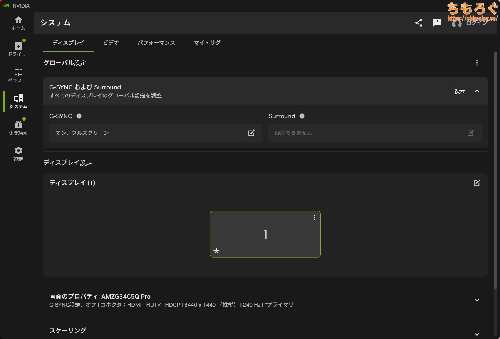Collapse the G-SYNC and Surround section
The image size is (500, 339).
point(477,91)
